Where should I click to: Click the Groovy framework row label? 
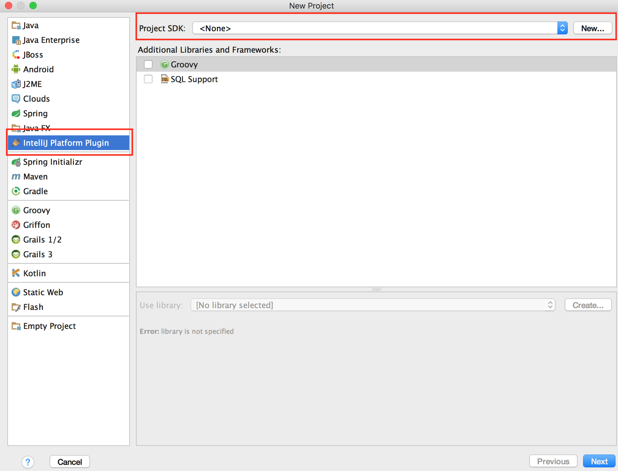tap(184, 64)
